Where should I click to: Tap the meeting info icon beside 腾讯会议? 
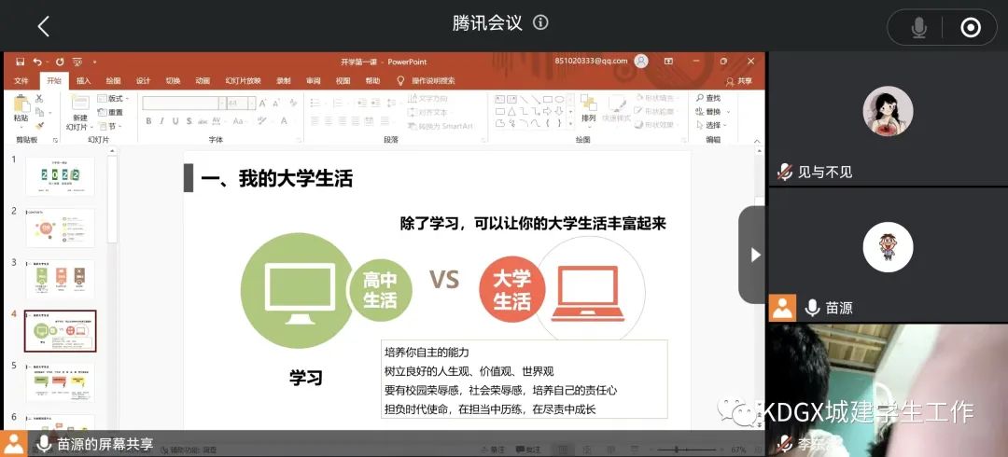540,23
